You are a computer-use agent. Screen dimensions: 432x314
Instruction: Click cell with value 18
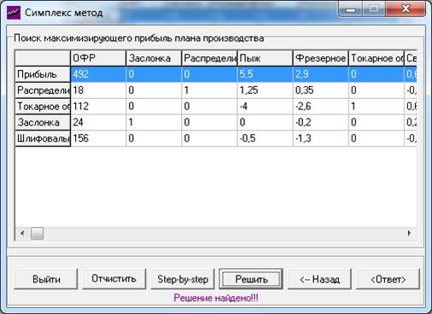[x=98, y=90]
